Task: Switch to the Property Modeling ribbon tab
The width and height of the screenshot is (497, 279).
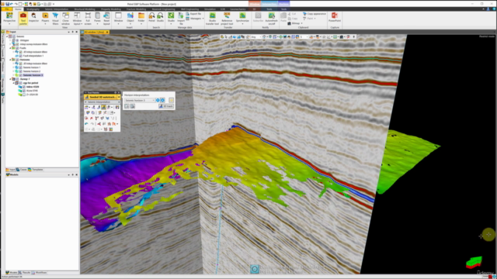Action: (111, 9)
